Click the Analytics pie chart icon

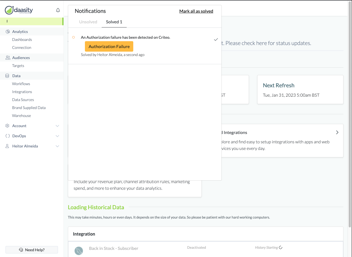[8, 32]
